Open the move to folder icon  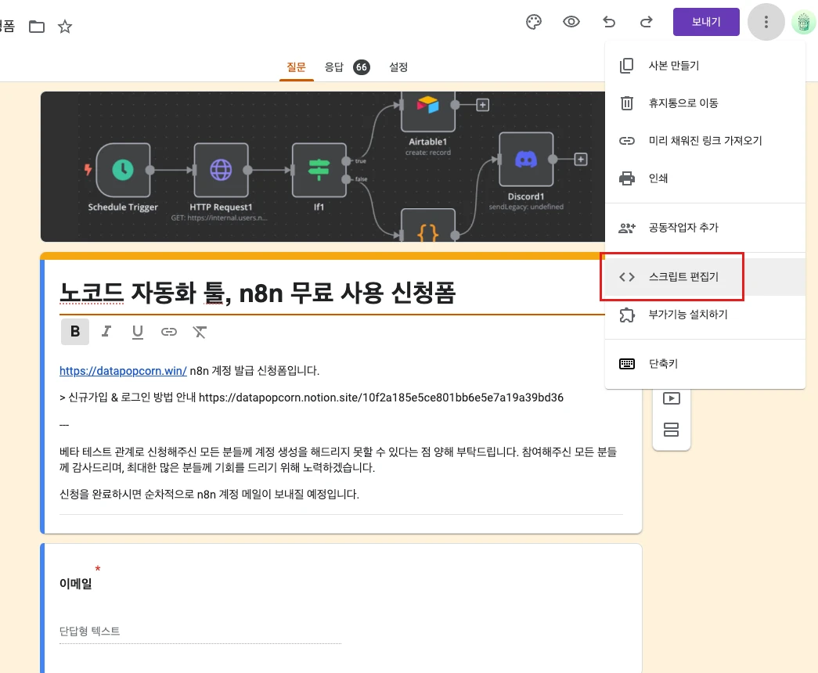pyautogui.click(x=37, y=26)
